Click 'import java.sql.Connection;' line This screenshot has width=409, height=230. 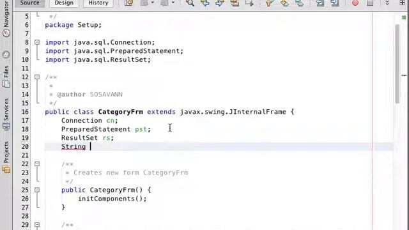click(x=100, y=42)
